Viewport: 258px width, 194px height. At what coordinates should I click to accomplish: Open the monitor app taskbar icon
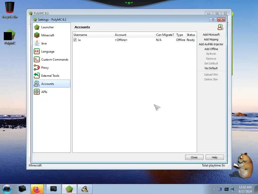pos(53,189)
